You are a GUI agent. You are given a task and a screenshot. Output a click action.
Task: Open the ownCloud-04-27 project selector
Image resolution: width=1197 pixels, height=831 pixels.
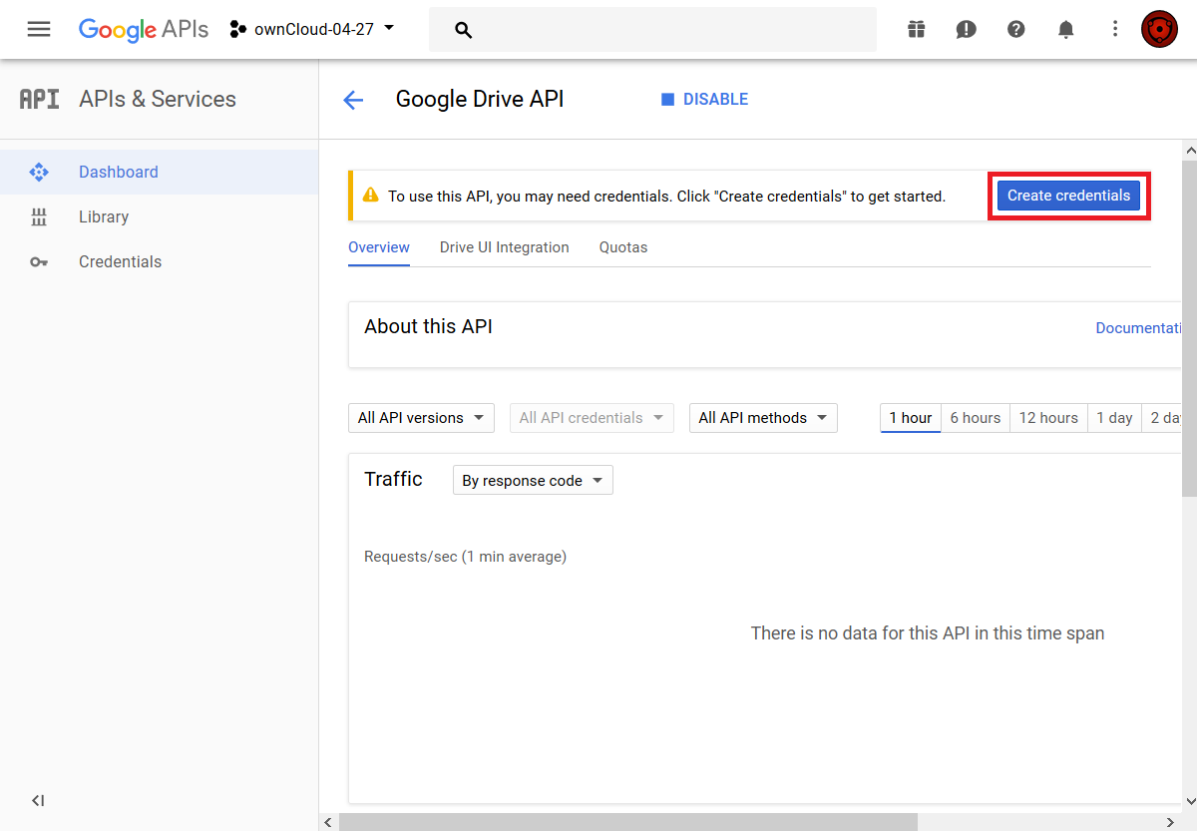pos(312,29)
